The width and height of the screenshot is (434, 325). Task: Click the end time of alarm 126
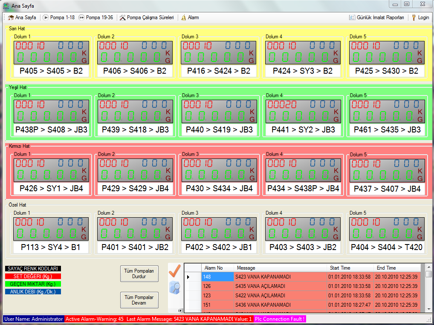pos(396,286)
